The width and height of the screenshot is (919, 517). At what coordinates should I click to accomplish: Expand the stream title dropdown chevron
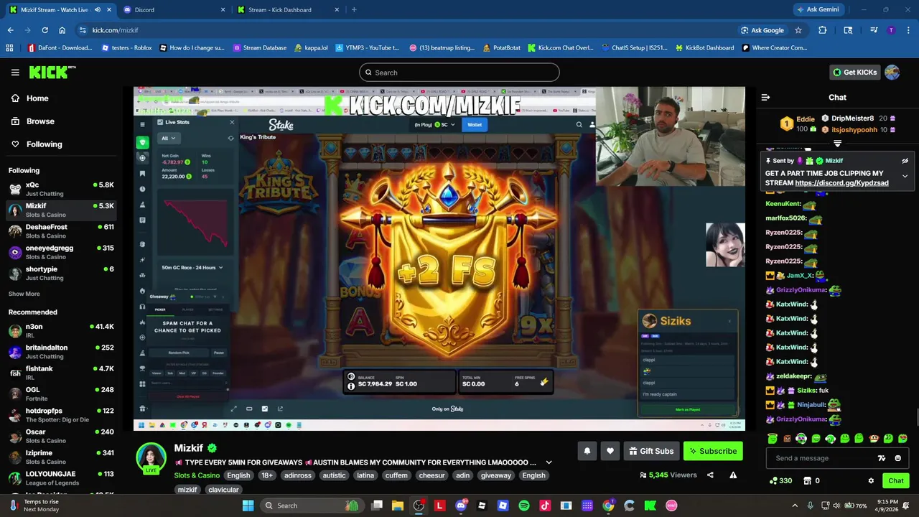click(549, 462)
